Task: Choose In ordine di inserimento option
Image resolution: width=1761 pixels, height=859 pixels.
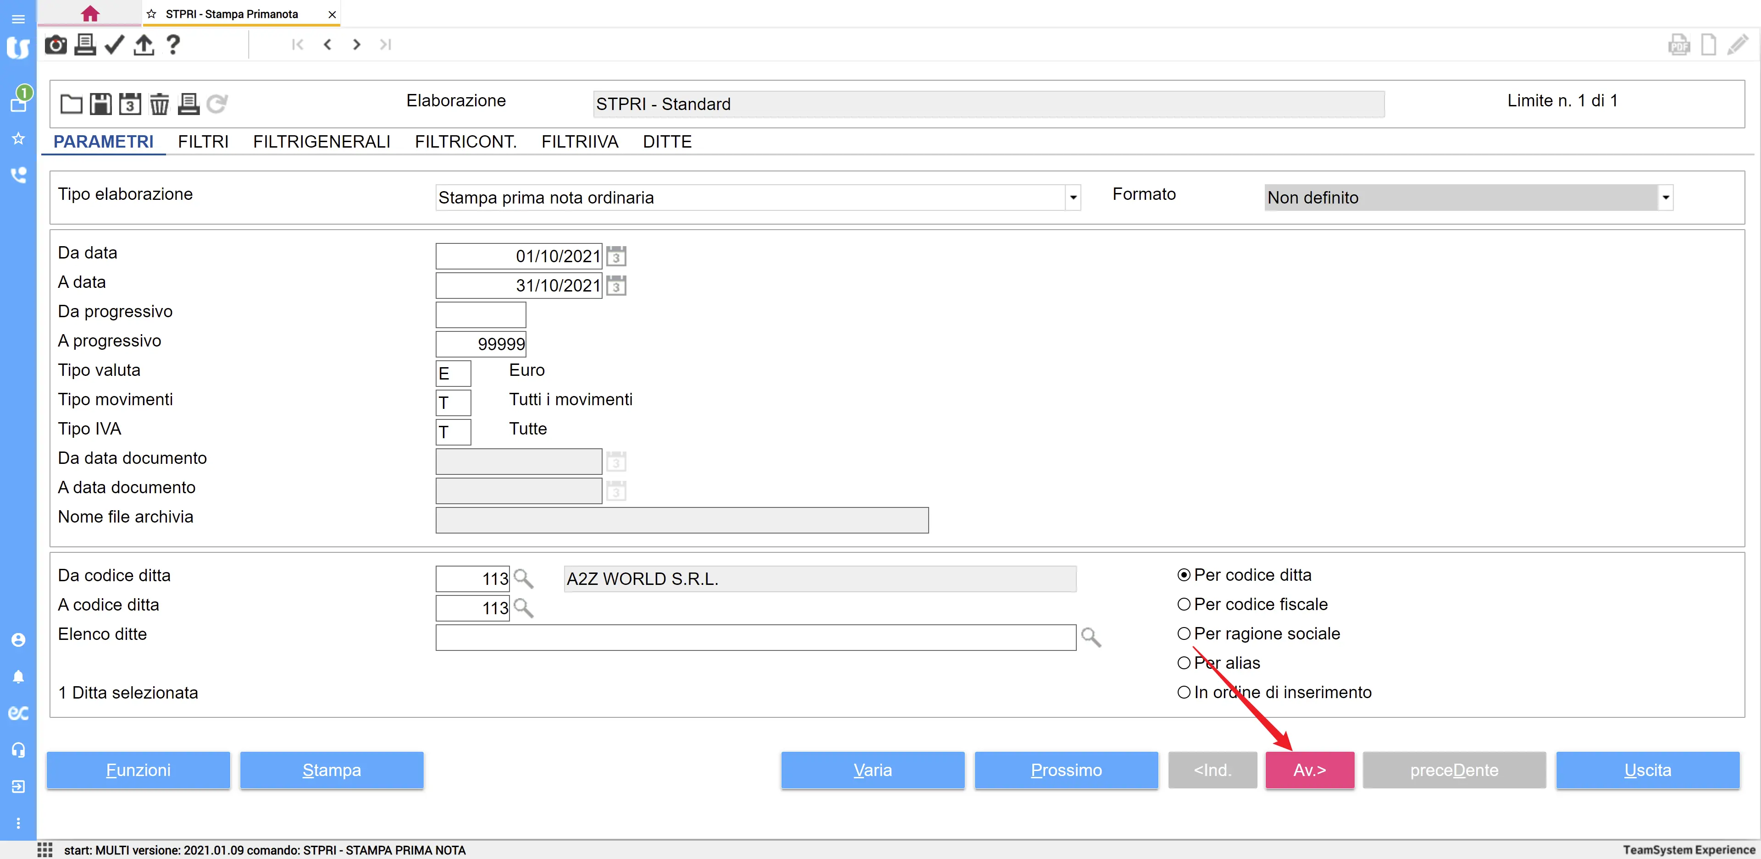Action: (1184, 692)
